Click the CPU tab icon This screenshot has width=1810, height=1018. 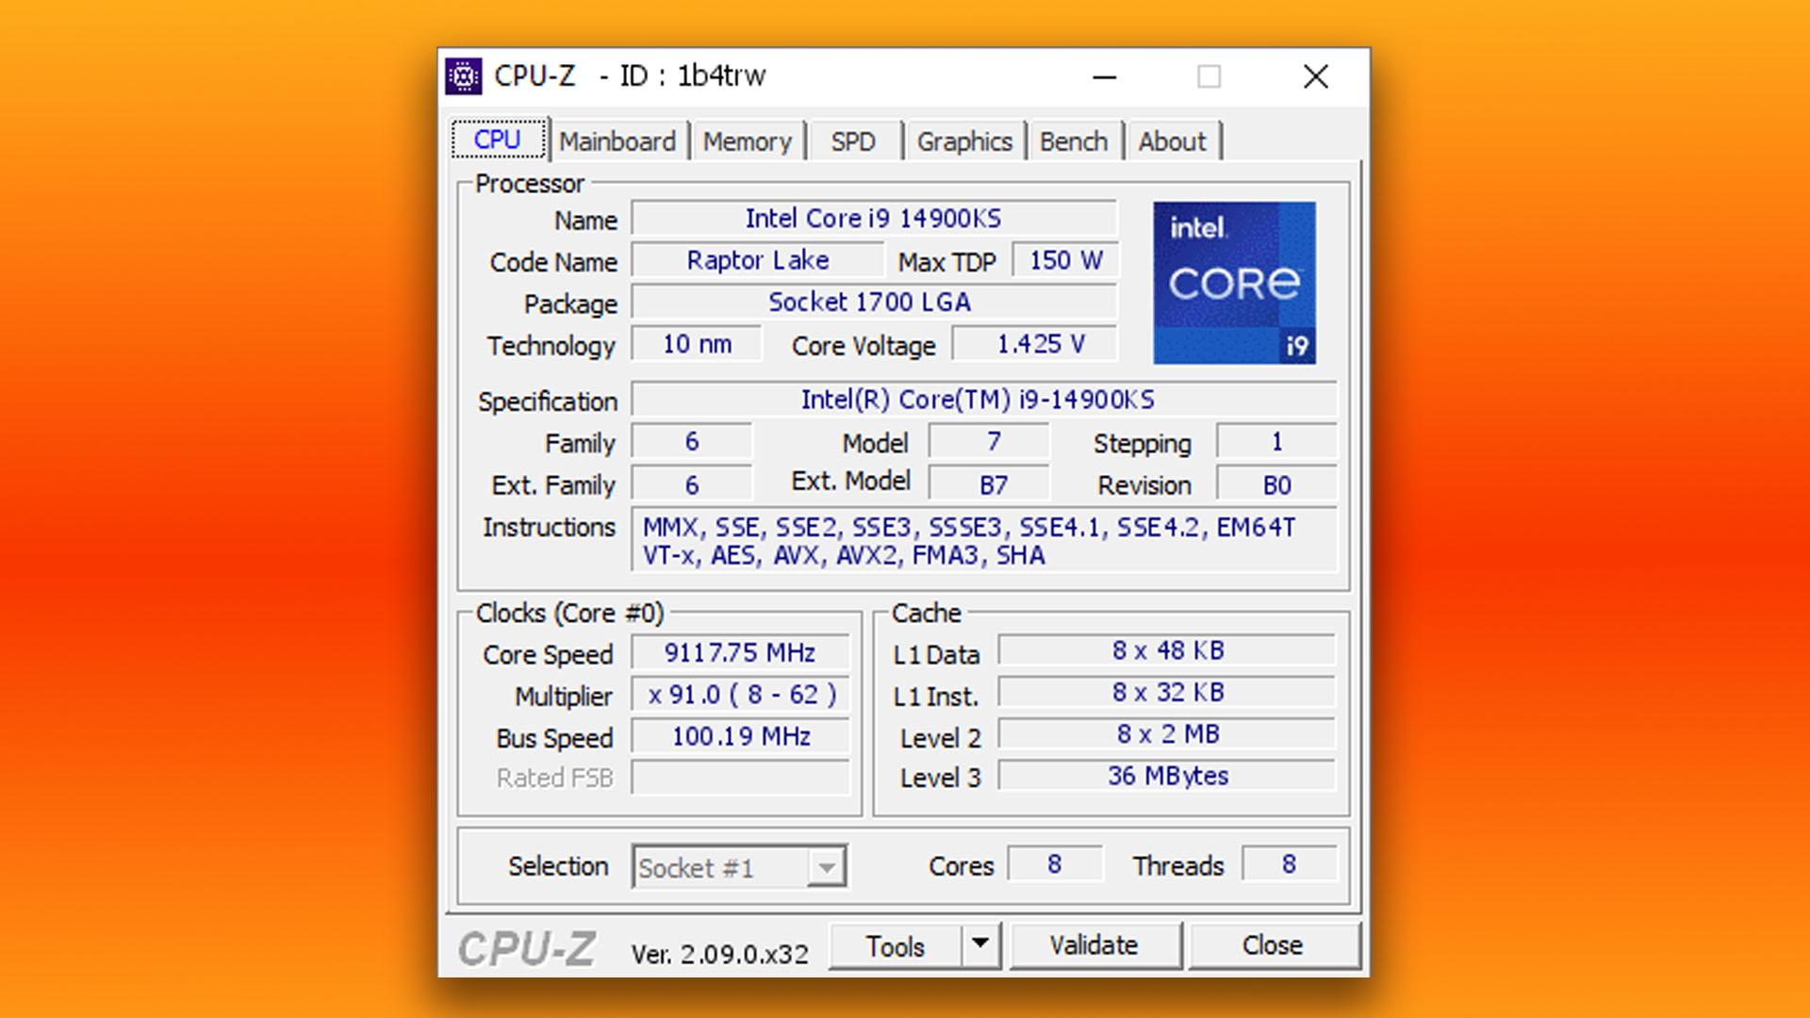pos(497,140)
